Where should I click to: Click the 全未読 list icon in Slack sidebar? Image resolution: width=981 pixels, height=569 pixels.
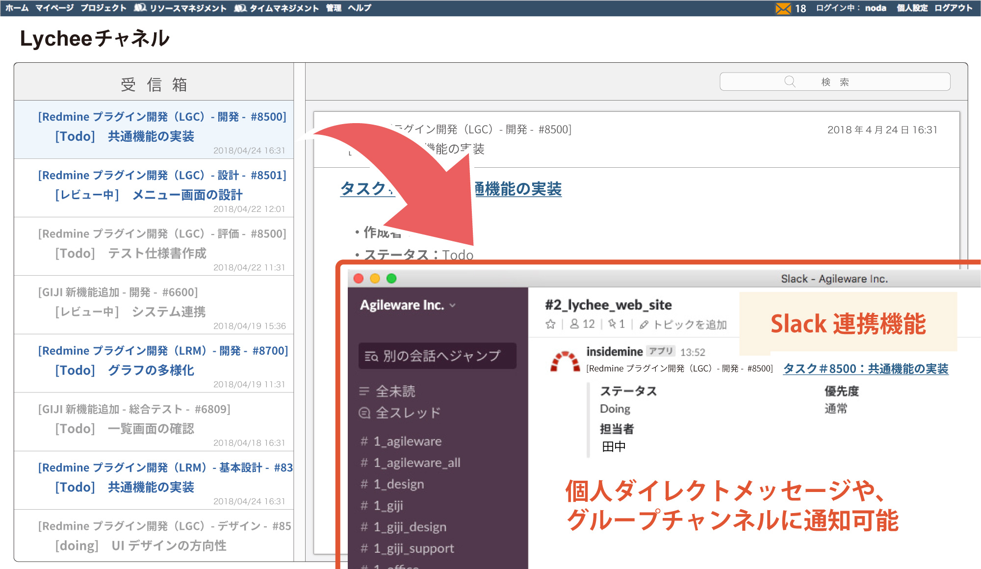[x=364, y=391]
